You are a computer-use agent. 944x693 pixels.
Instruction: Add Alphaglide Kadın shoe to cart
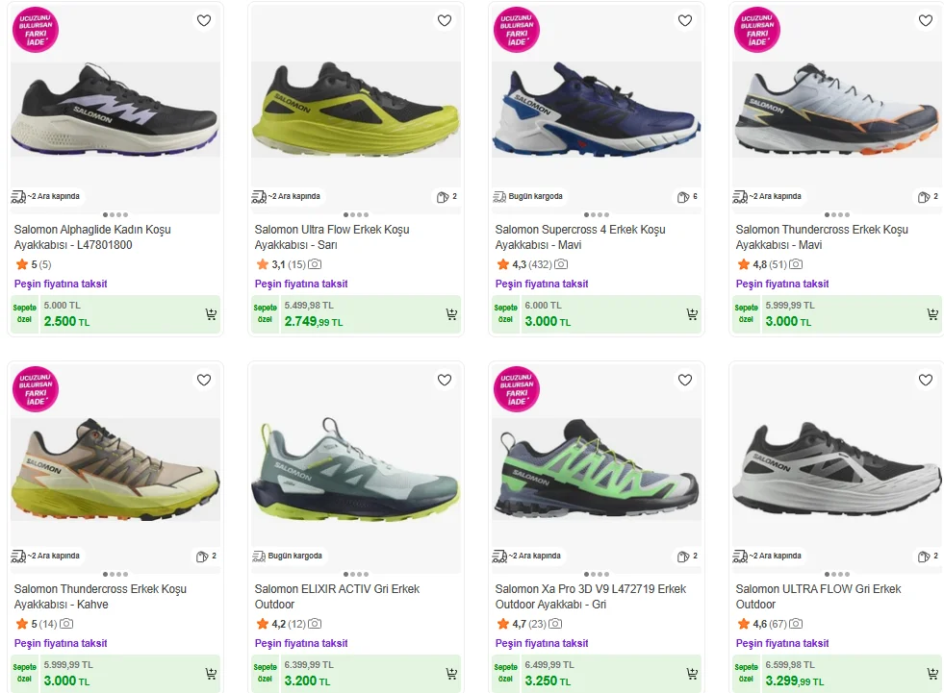coord(211,314)
